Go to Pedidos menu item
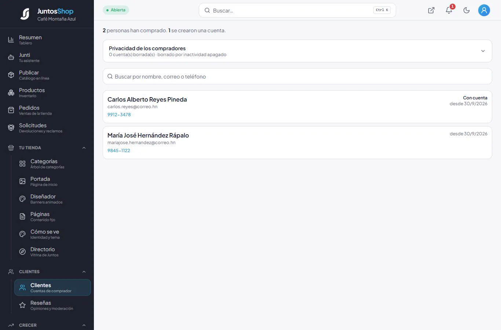The image size is (501, 330). click(47, 110)
